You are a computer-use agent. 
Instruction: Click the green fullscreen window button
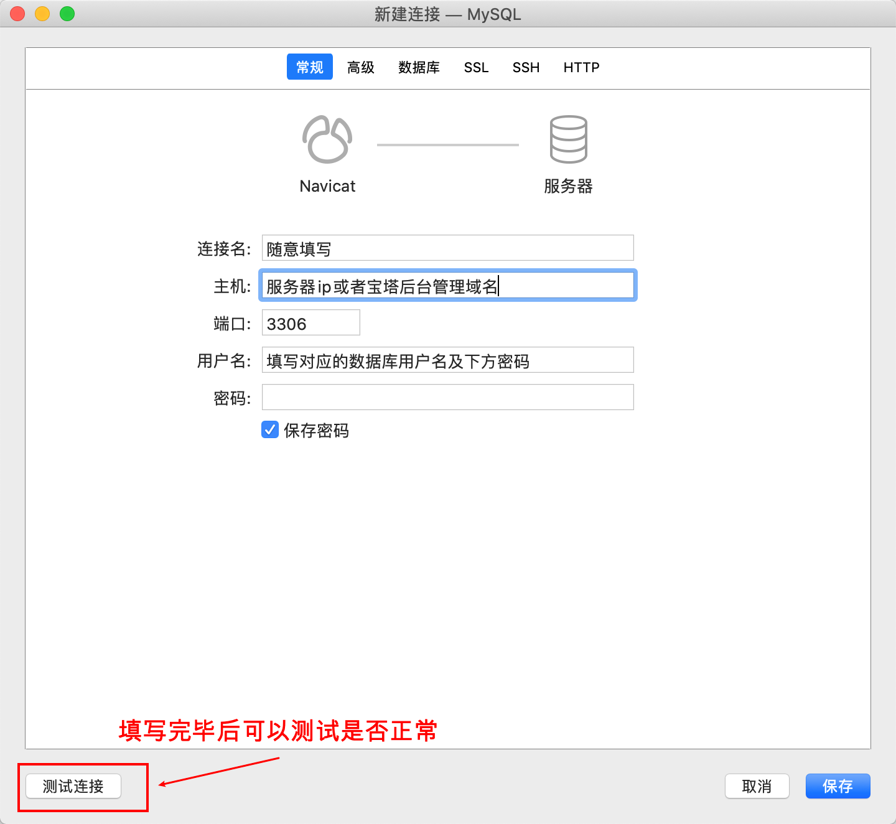[x=67, y=14]
